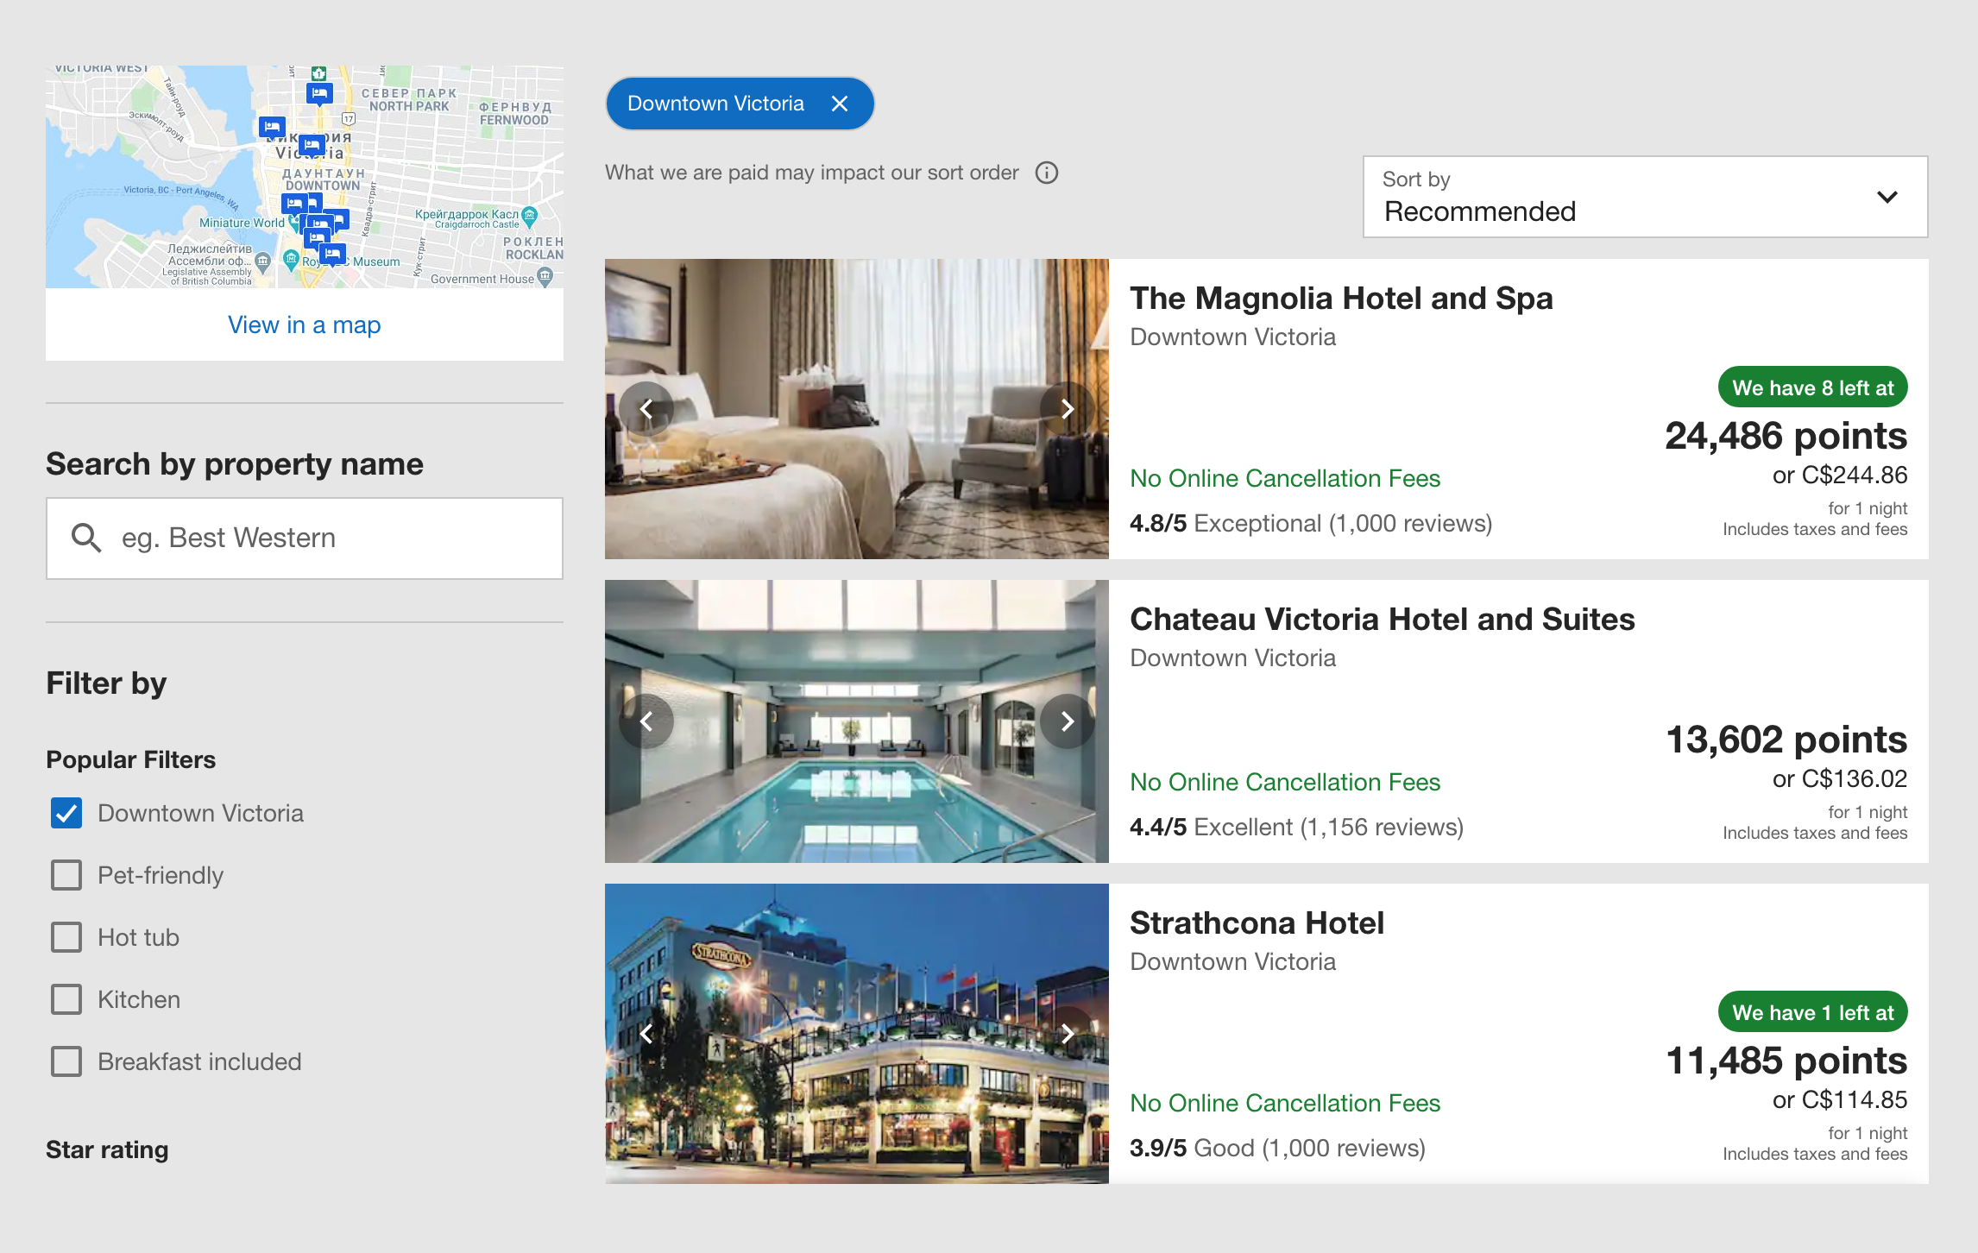This screenshot has width=1978, height=1253.
Task: Click 'We have 1 left at' badge
Action: [1812, 1012]
